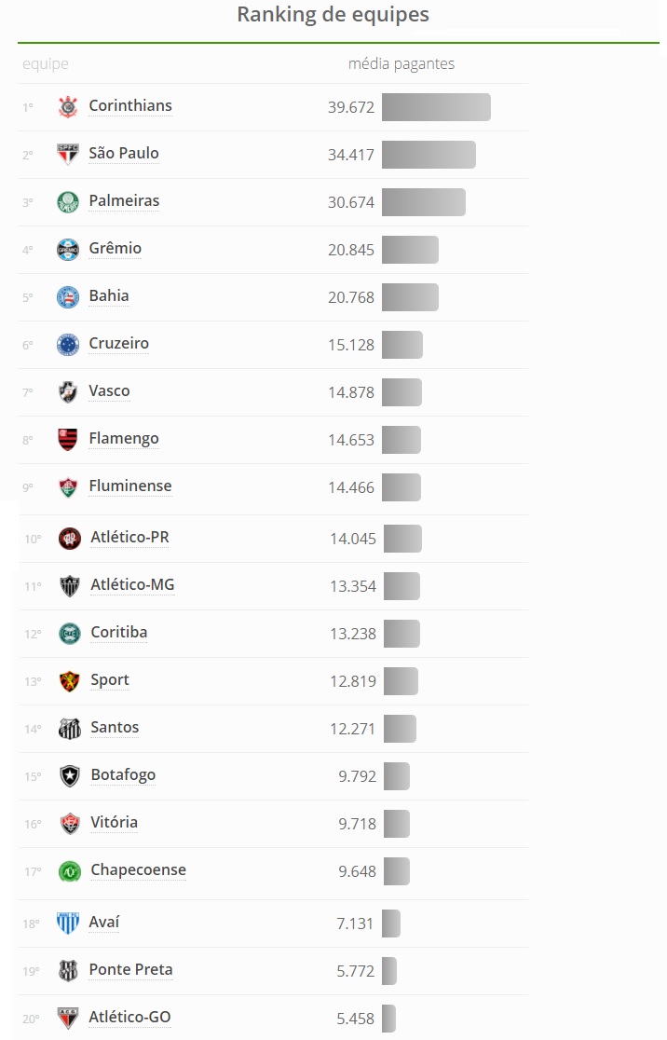Viewport: 667px width, 1040px height.
Task: Click the Atlético-GO crest icon
Action: (x=68, y=1019)
